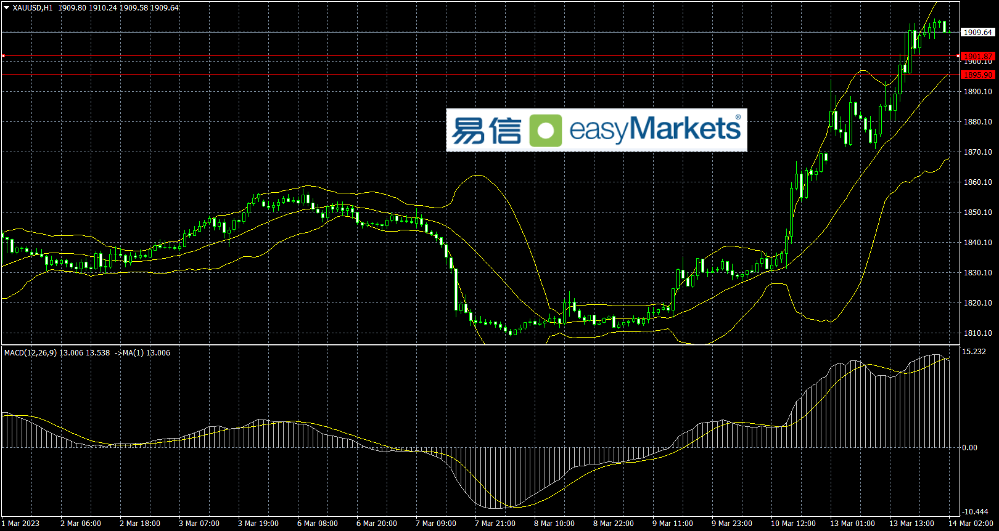The width and height of the screenshot is (999, 531).
Task: Click time axis label 8 Mar 10:00
Action: tap(554, 524)
